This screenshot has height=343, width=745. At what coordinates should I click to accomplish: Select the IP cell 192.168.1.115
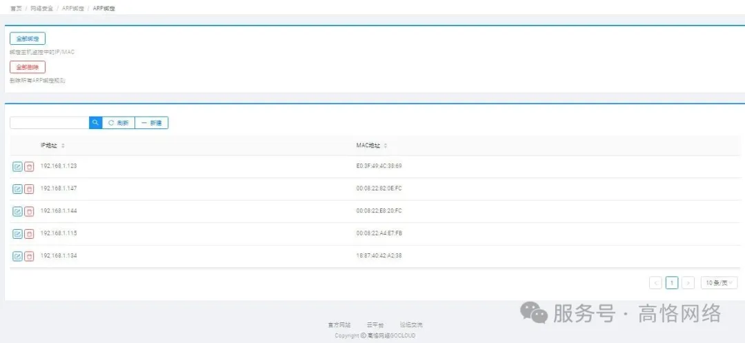pyautogui.click(x=59, y=233)
